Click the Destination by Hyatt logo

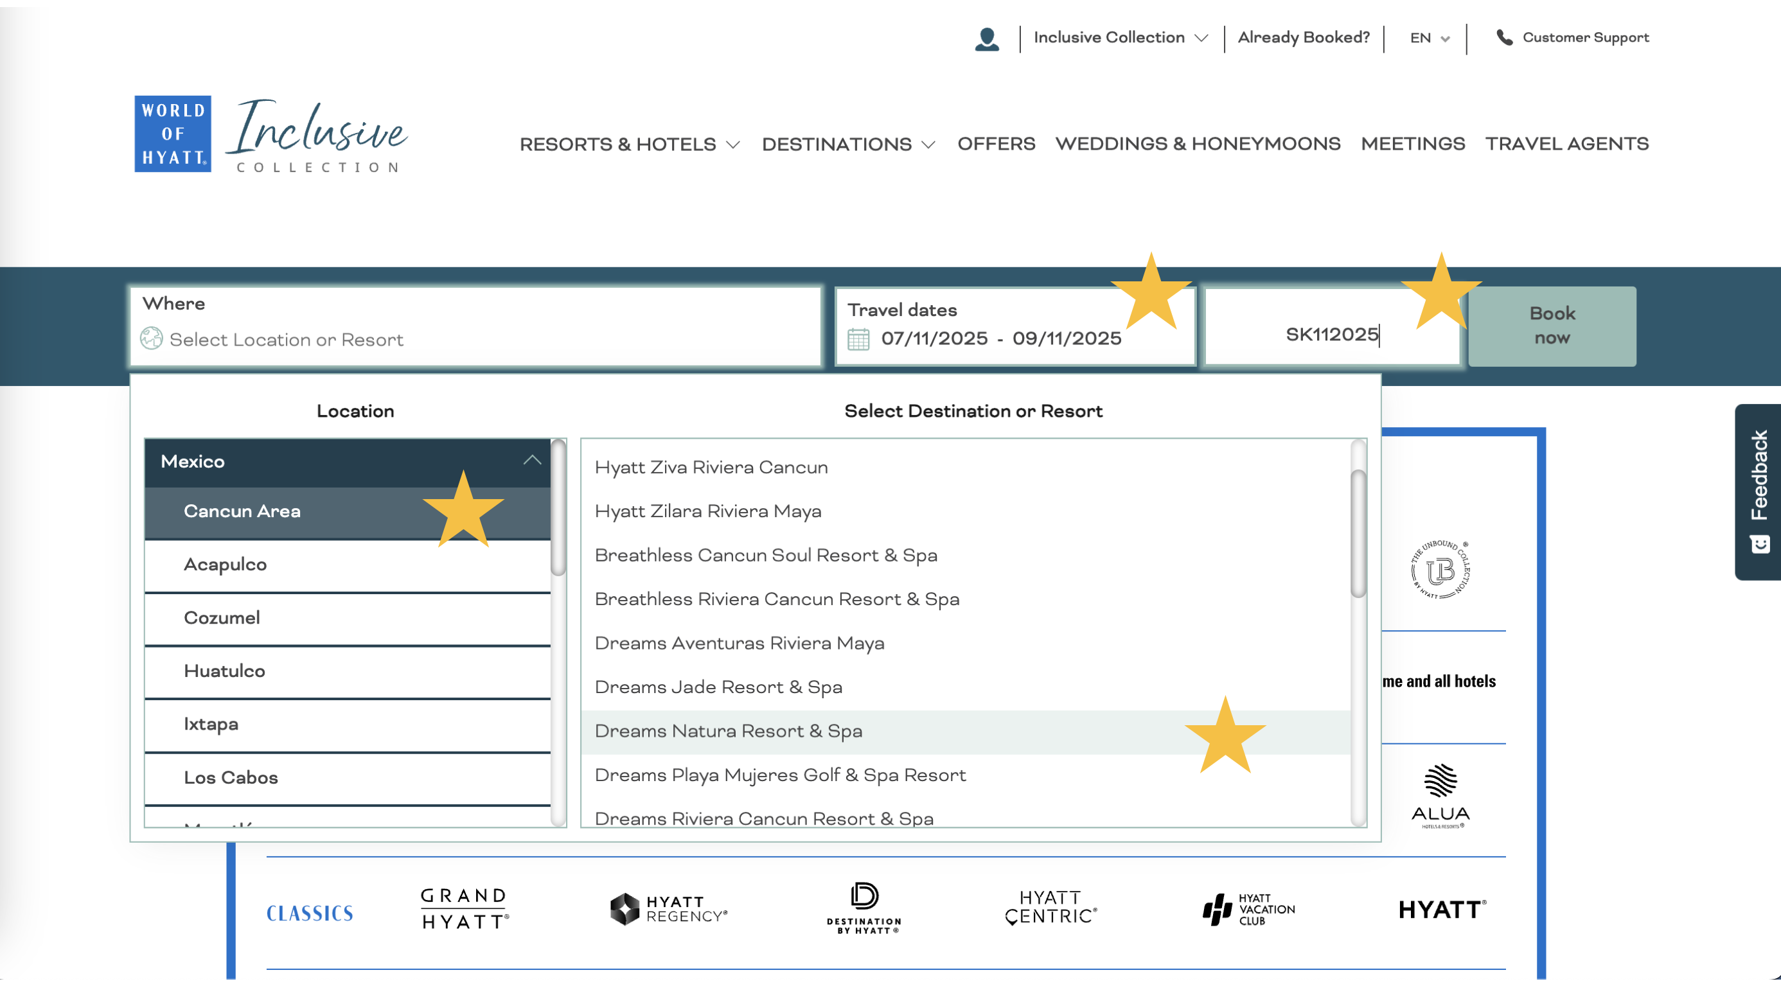[x=864, y=908]
